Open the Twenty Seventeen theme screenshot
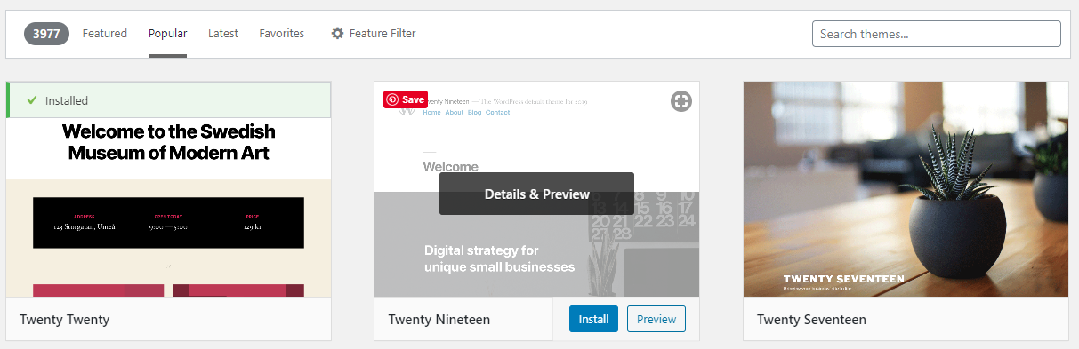This screenshot has width=1079, height=349. 906,190
